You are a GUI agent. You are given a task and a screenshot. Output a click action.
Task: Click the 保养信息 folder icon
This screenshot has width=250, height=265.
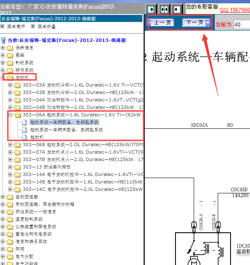pos(10,48)
